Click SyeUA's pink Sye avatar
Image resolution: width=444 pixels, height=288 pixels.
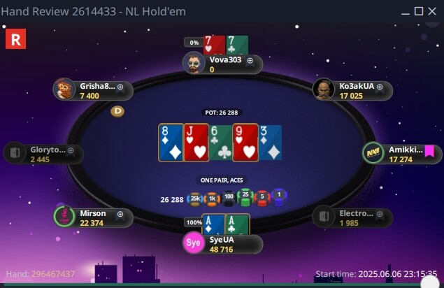[x=194, y=243]
